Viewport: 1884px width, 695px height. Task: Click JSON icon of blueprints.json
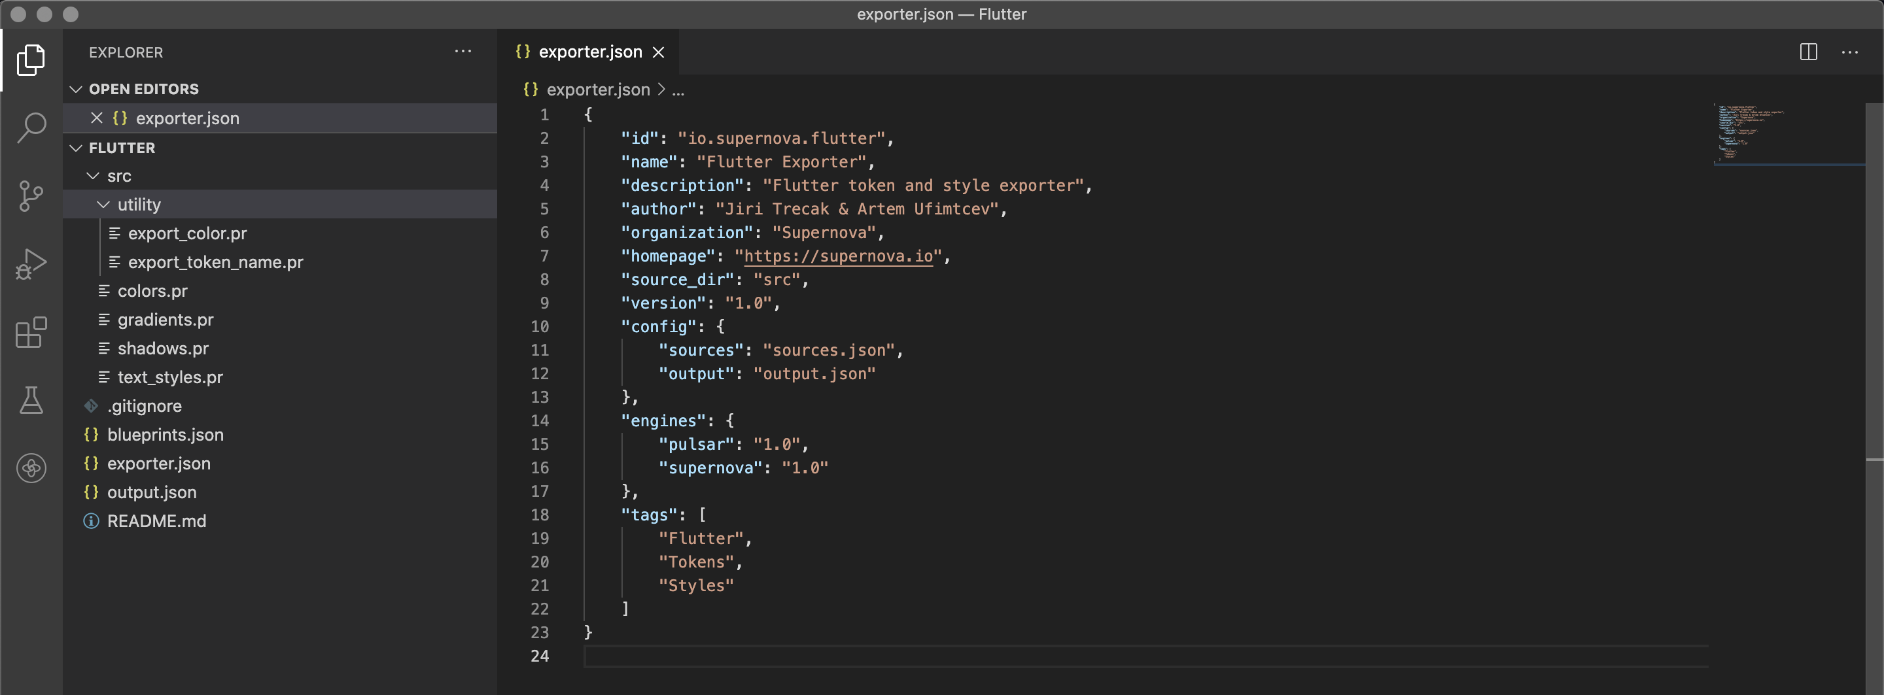pos(92,434)
